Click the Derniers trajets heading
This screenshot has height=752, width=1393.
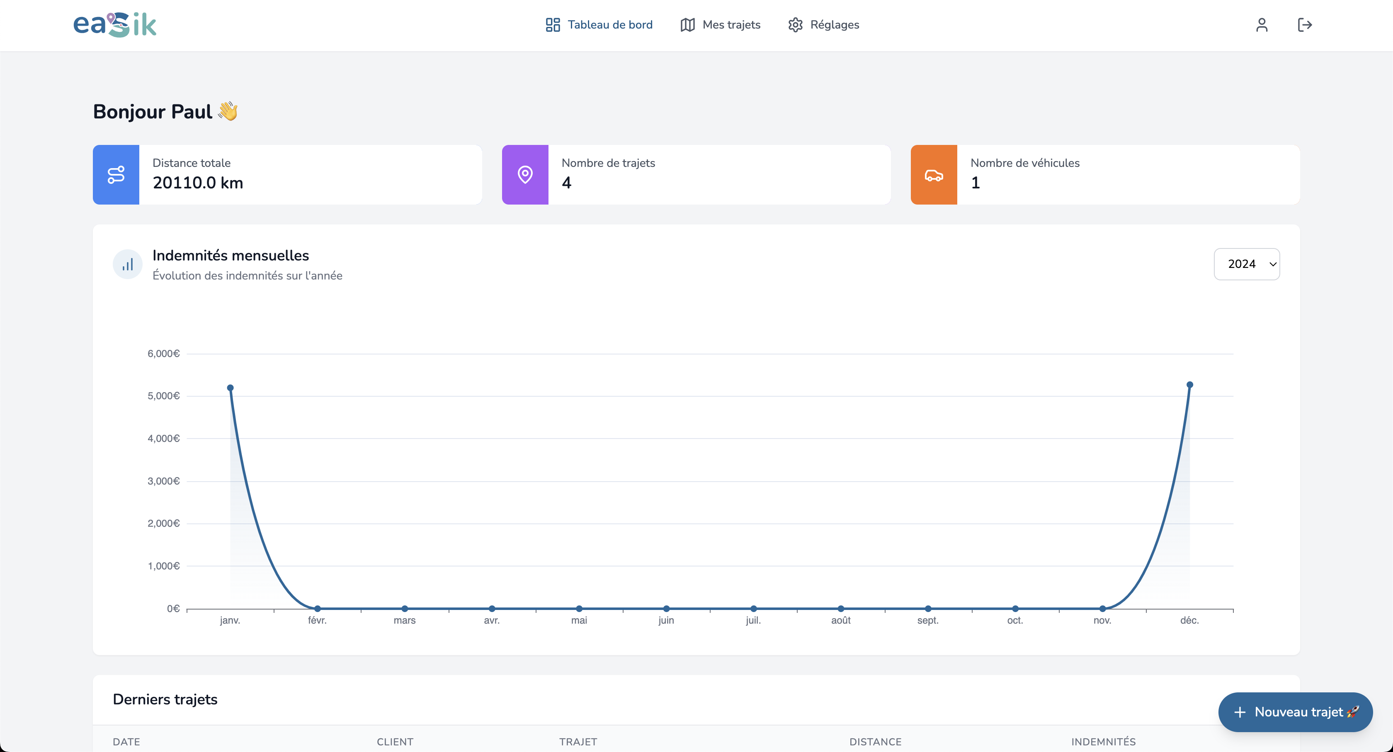(165, 699)
